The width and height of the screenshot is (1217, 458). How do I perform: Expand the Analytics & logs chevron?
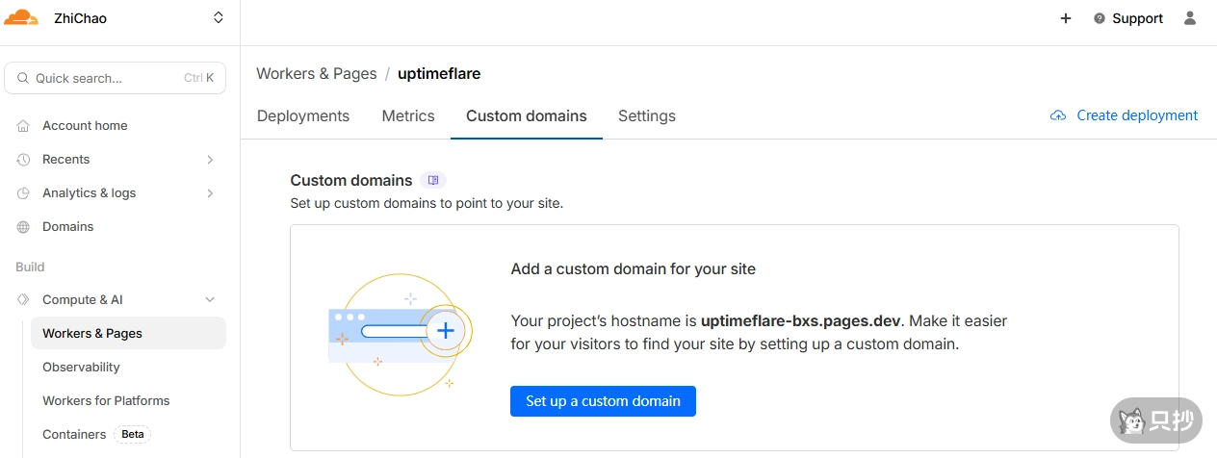(210, 193)
